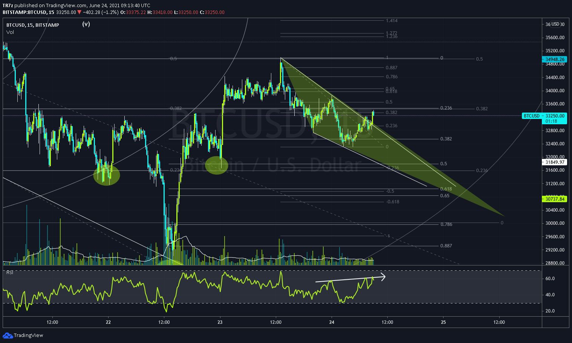The height and width of the screenshot is (343, 572).
Task: Click the O:33375.22 open value
Action: [x=133, y=12]
